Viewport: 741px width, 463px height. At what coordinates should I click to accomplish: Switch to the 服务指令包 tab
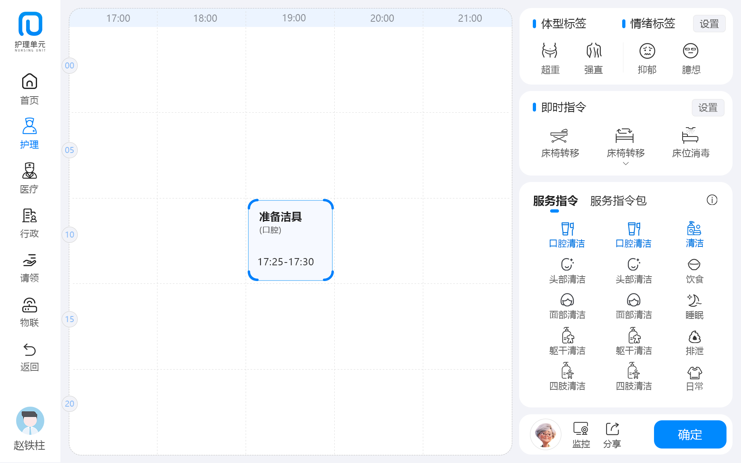tap(618, 201)
